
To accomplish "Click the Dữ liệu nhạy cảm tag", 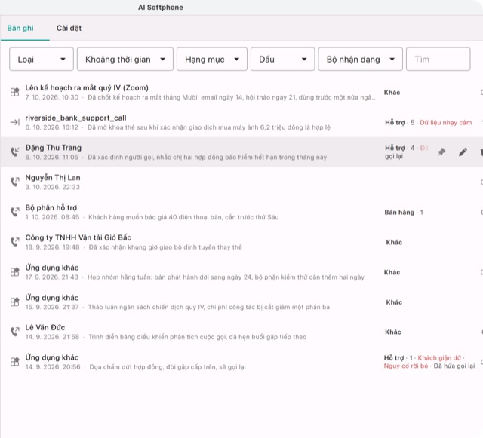I will 446,123.
